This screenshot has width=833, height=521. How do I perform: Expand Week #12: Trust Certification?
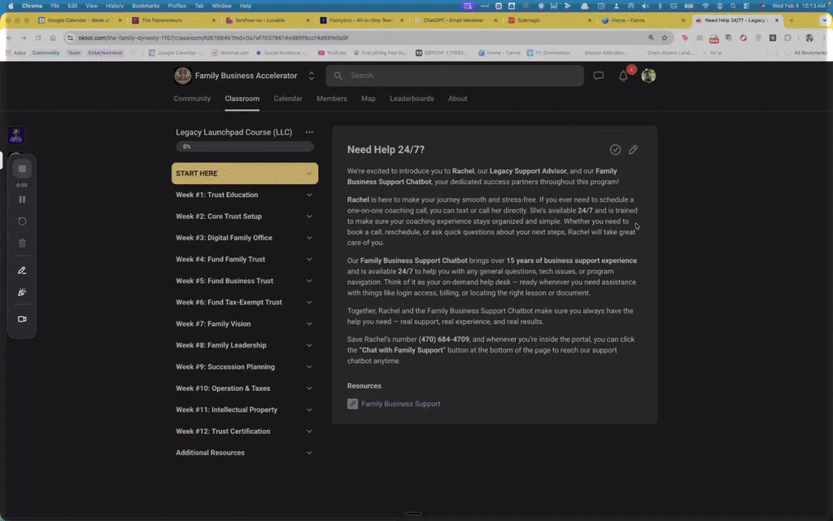pos(244,431)
